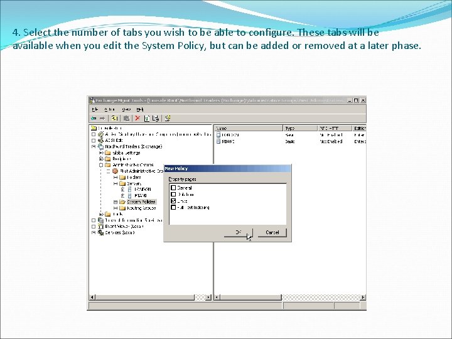Click the Back arrow in the console toolbar
The image size is (452, 339).
coord(94,118)
